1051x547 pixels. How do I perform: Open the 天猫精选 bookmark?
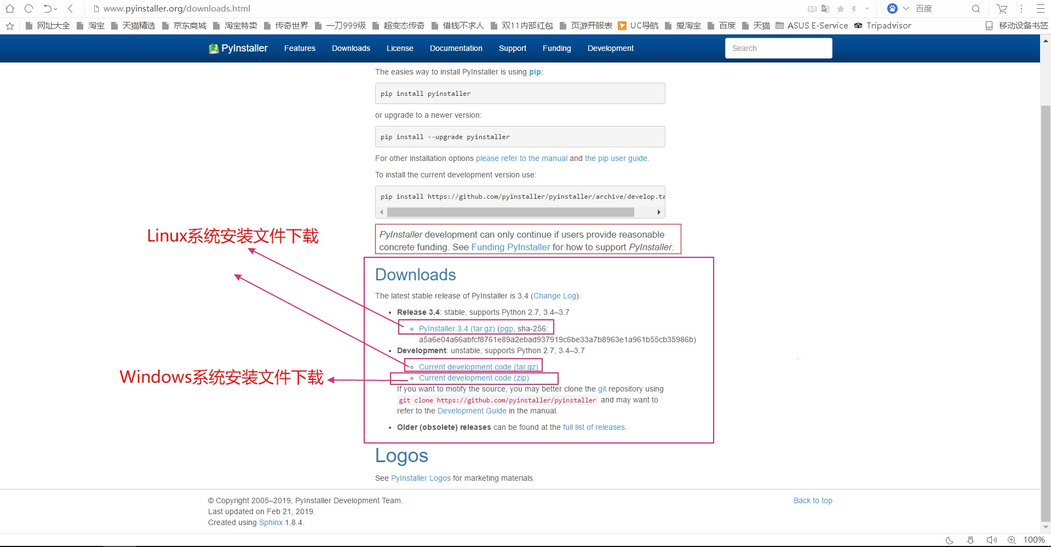coord(133,26)
